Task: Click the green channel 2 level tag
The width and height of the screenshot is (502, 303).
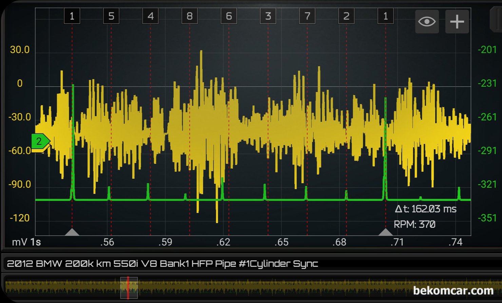Action: [x=40, y=141]
